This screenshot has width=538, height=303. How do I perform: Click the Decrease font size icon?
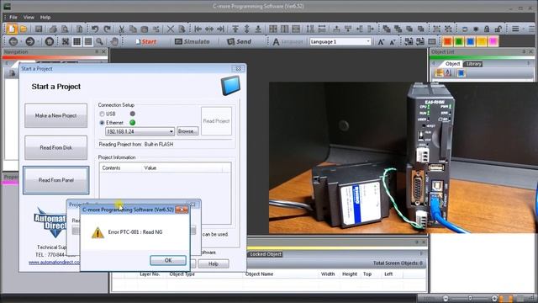[x=393, y=42]
